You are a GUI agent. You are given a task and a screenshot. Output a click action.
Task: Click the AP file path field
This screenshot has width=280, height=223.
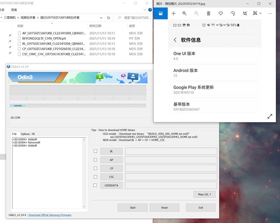(x=171, y=160)
